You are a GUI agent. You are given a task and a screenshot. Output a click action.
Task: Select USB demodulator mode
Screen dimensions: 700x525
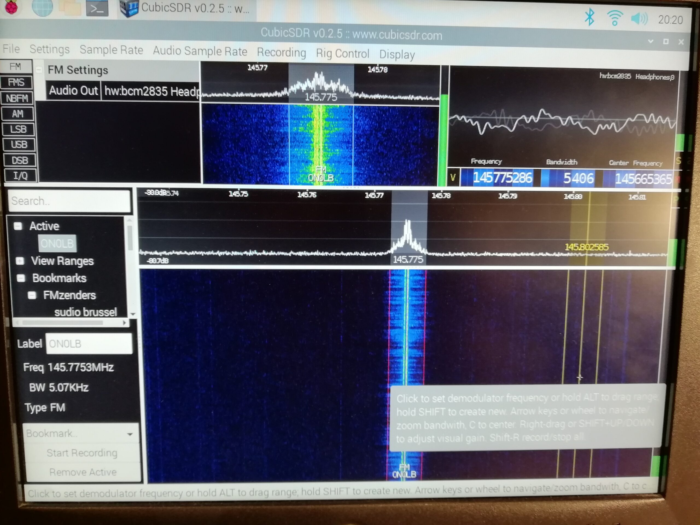coord(19,145)
